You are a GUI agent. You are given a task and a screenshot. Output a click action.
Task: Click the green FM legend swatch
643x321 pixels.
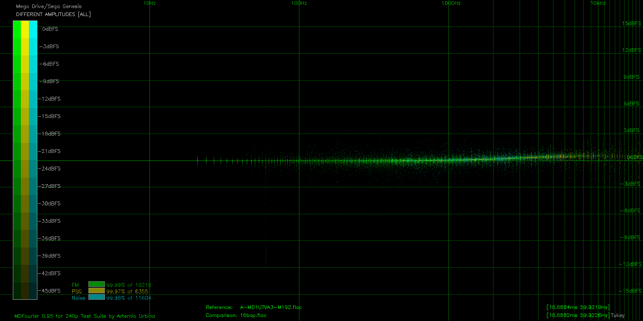click(x=96, y=284)
